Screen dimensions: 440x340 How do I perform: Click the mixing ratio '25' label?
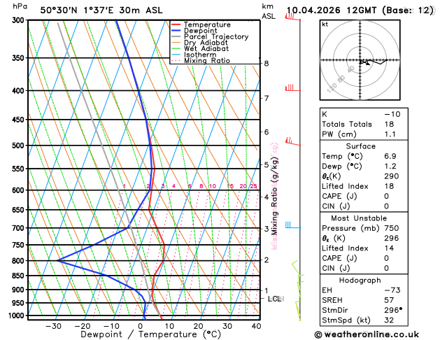tap(254, 186)
